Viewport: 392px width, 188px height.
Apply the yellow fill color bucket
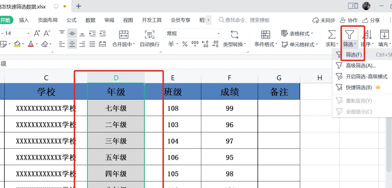17,44
